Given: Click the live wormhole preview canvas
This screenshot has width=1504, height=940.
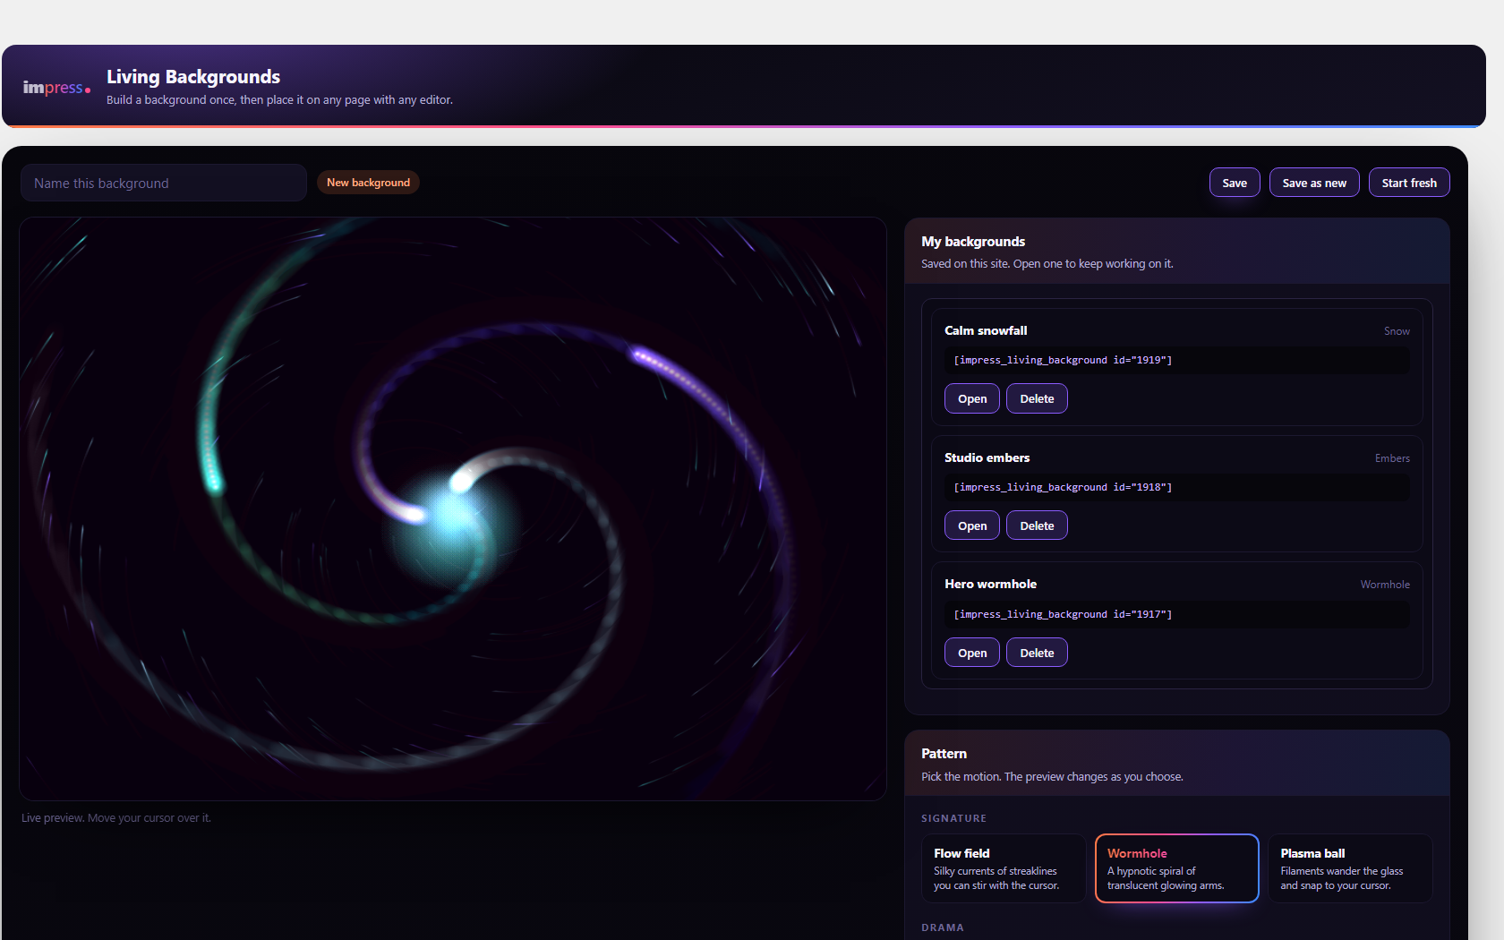Looking at the screenshot, I should [x=453, y=508].
